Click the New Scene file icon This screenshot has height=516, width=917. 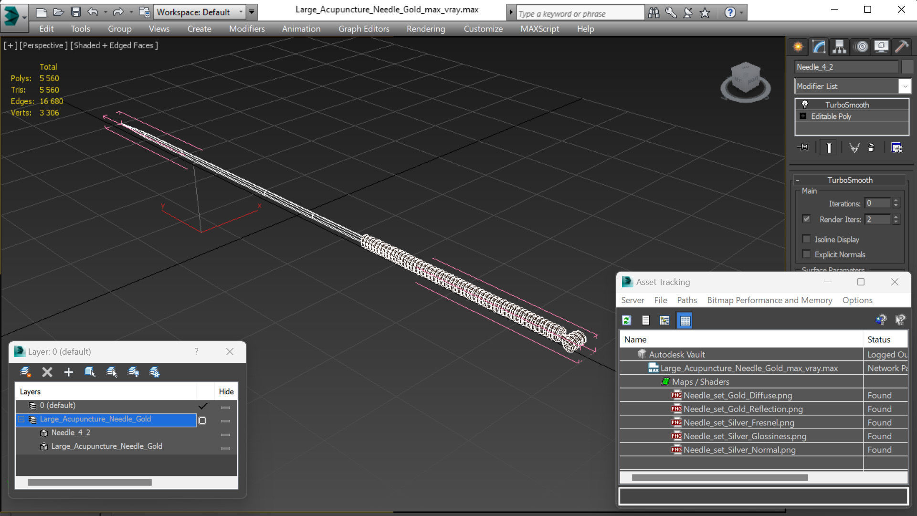pyautogui.click(x=41, y=12)
